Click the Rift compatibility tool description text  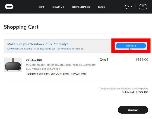45,49
